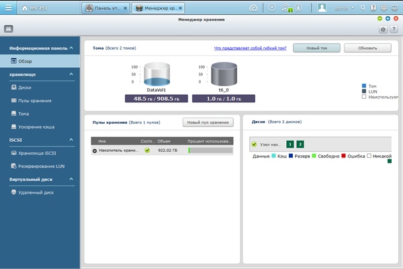Open the main hamburger menu
The width and height of the screenshot is (403, 269).
(x=8, y=7)
